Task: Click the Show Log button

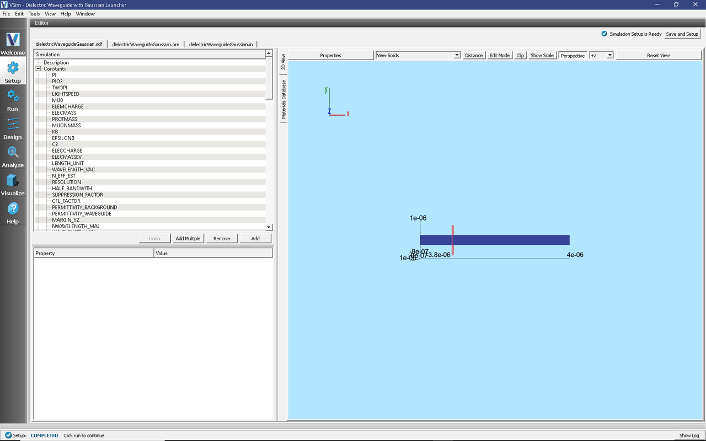Action: coord(689,435)
